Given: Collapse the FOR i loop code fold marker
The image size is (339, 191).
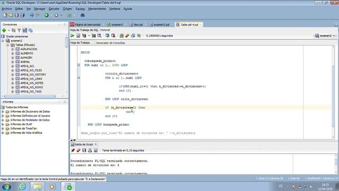Looking at the screenshot, I should tap(79, 78).
